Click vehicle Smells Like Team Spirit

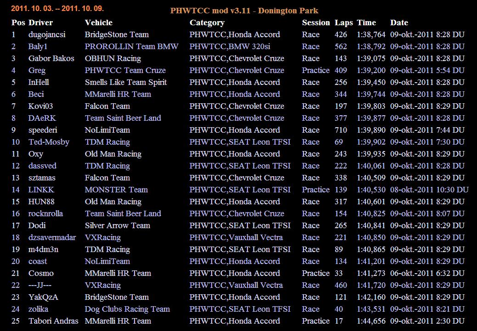(126, 83)
